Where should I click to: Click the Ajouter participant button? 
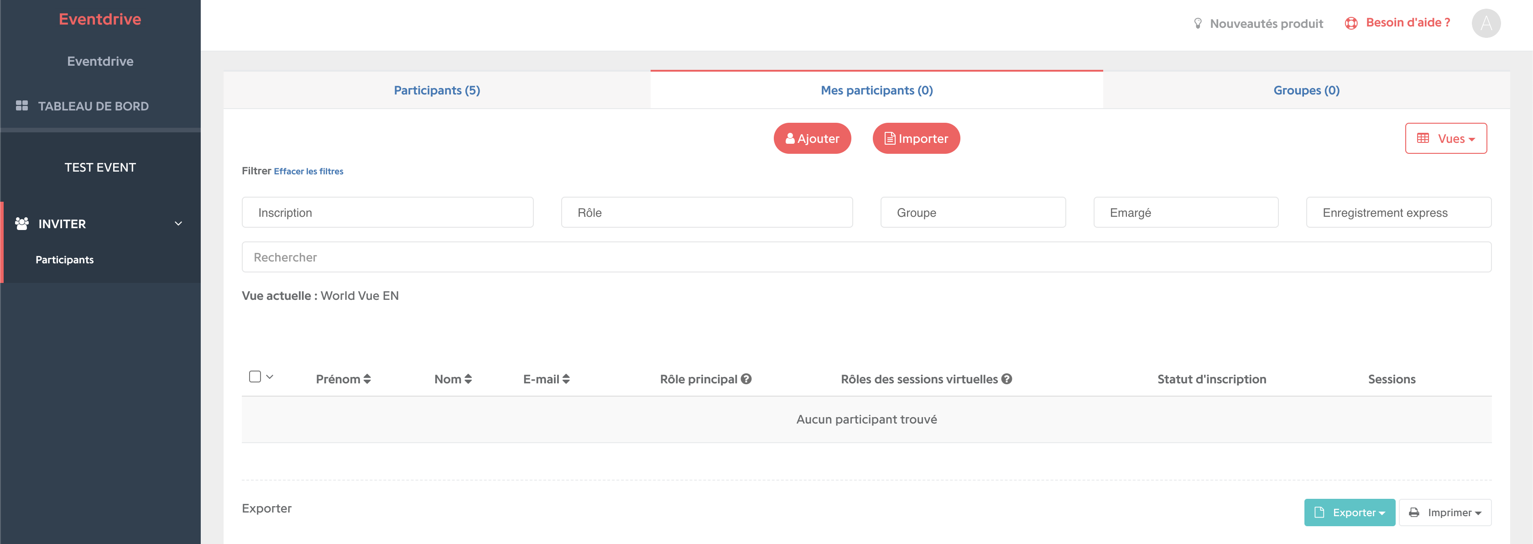812,138
